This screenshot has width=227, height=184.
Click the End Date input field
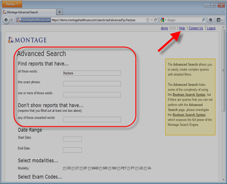(72, 150)
